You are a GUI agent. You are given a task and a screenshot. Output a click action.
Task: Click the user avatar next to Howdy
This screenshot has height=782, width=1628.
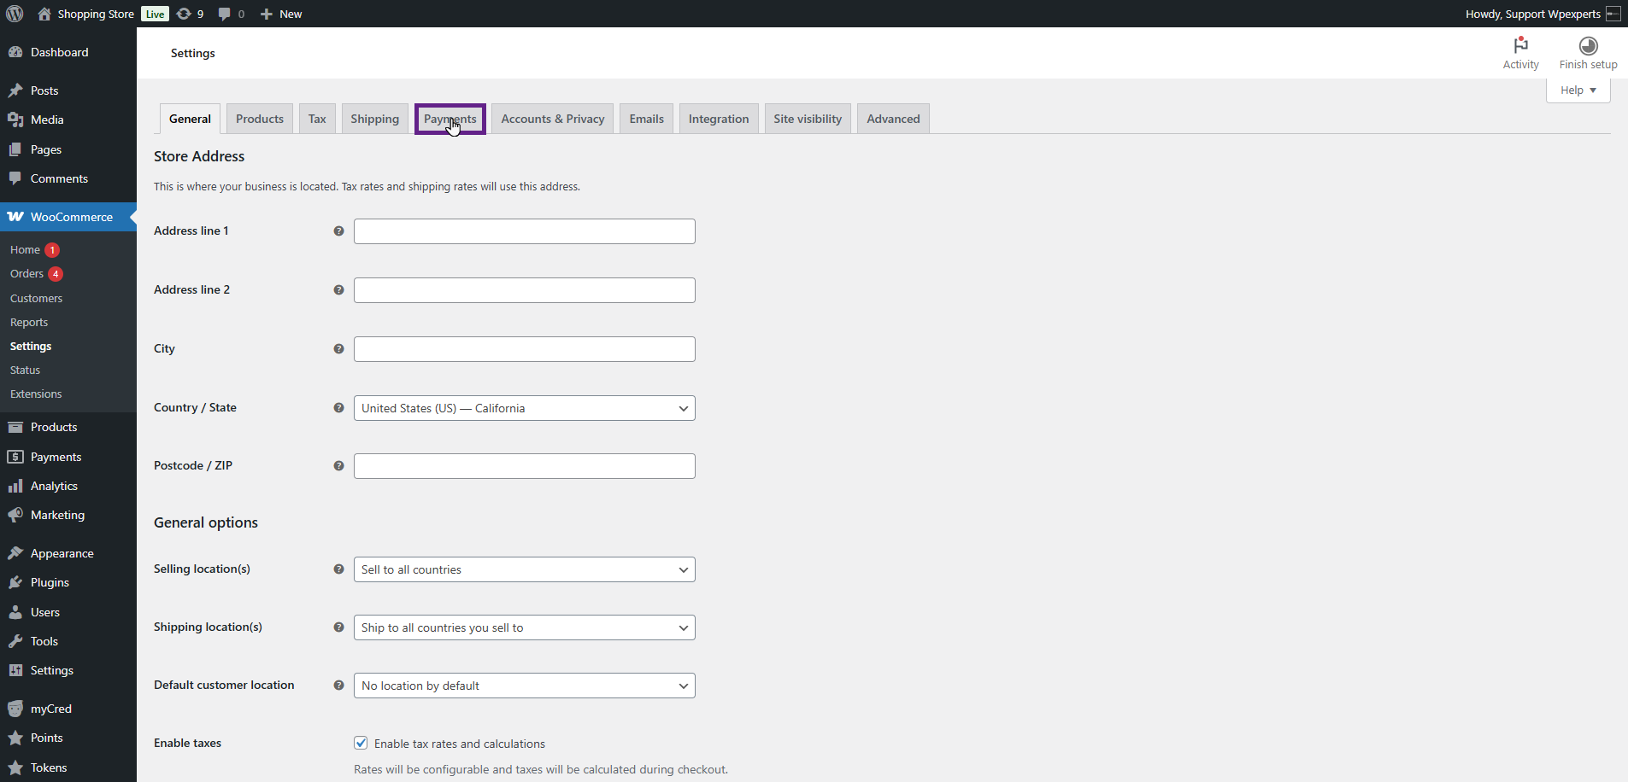(1613, 14)
